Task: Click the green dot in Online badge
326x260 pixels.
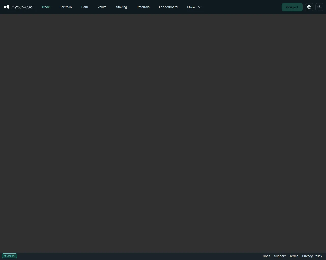Action: tap(5, 256)
